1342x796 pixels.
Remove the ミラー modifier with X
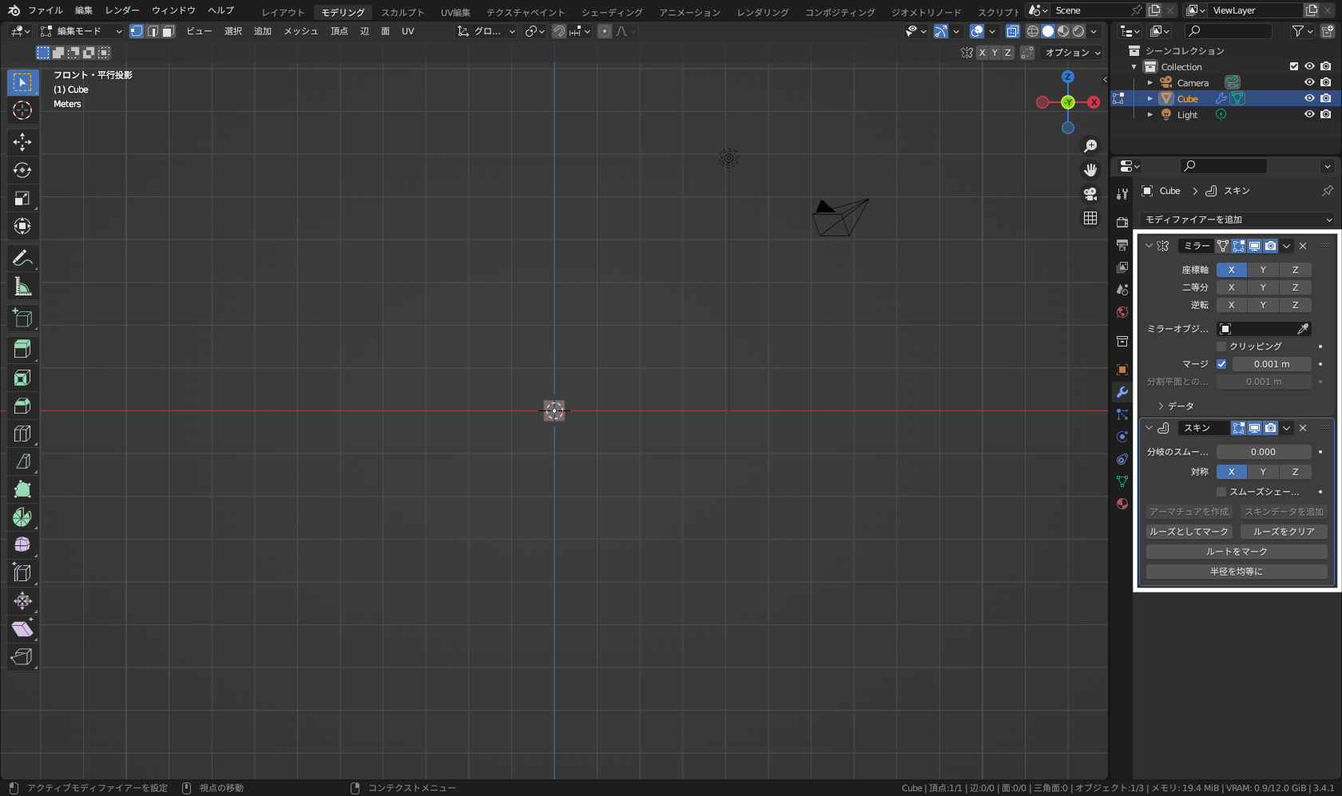(x=1303, y=246)
